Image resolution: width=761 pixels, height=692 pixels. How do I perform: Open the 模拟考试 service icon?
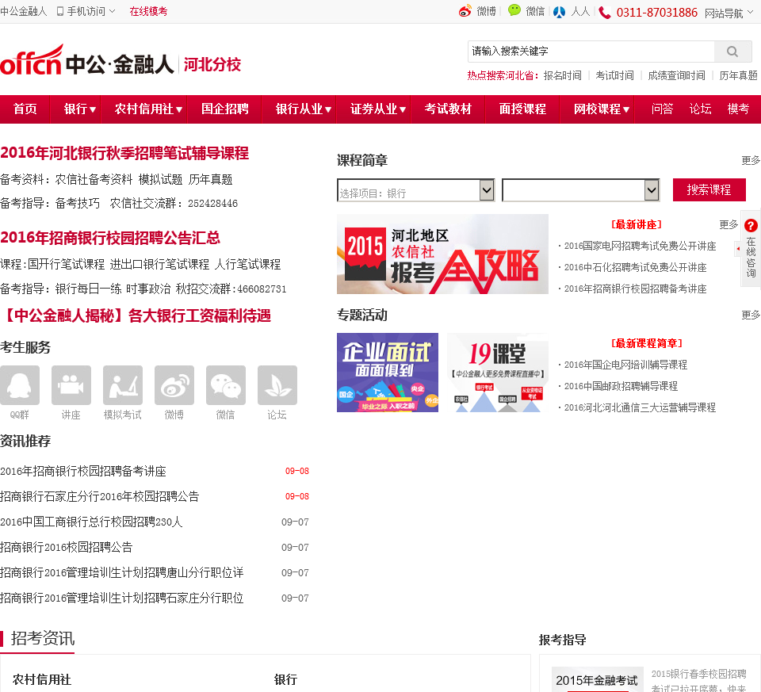(x=123, y=385)
